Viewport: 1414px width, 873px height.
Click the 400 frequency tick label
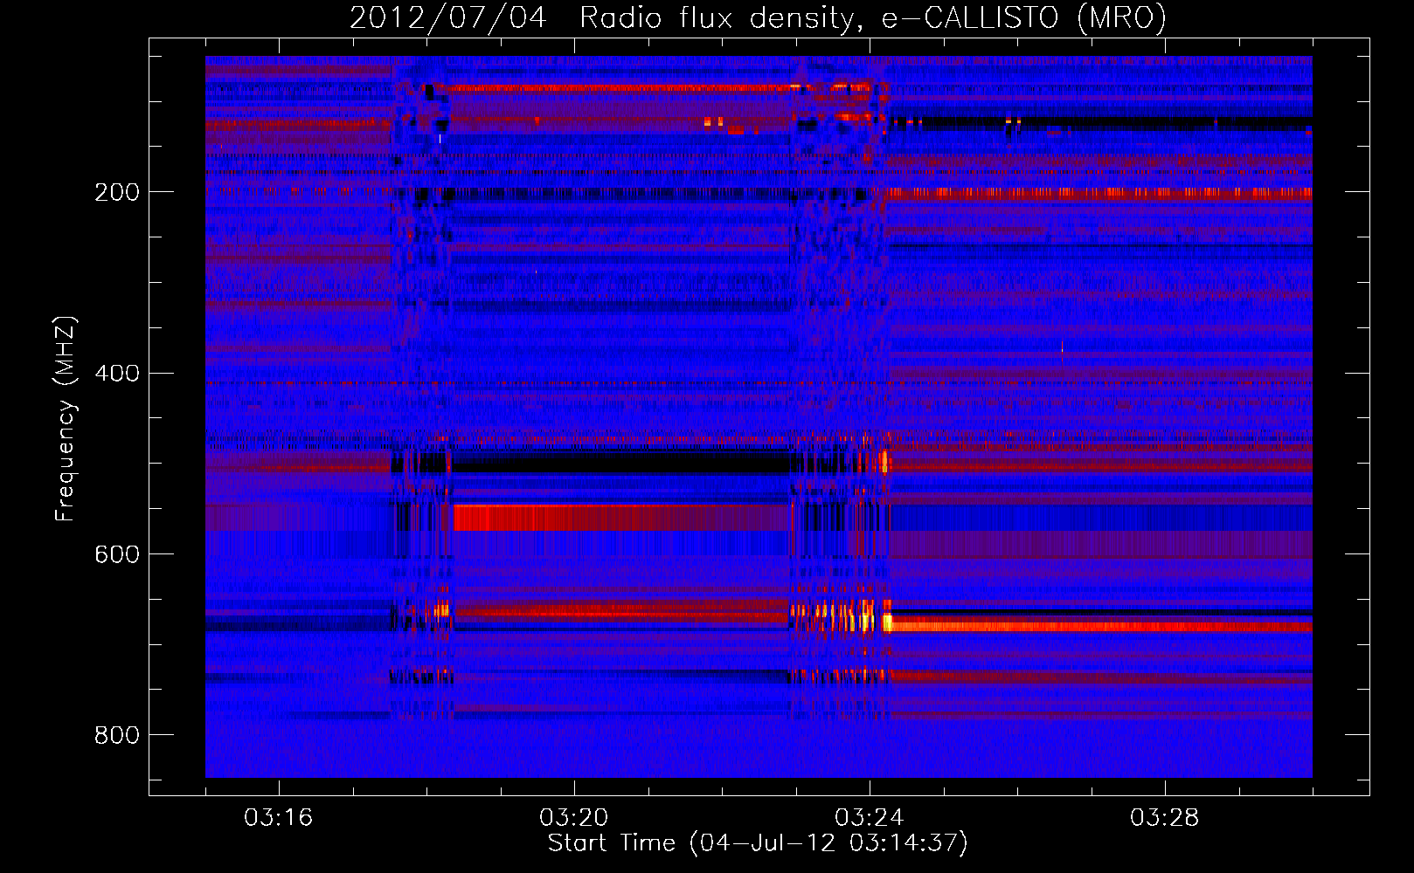[117, 374]
